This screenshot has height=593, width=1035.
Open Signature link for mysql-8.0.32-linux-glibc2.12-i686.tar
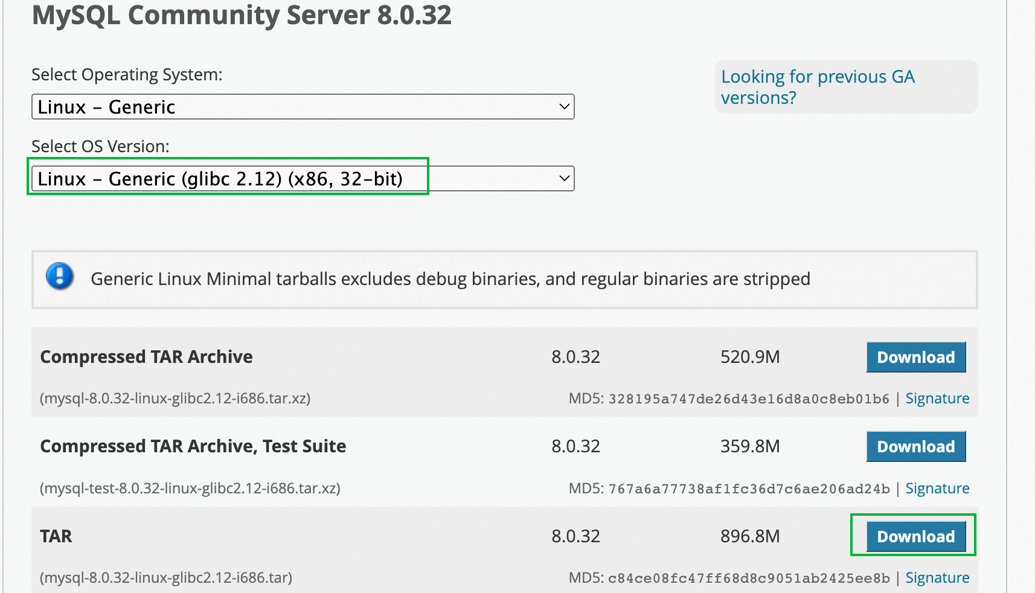(937, 578)
